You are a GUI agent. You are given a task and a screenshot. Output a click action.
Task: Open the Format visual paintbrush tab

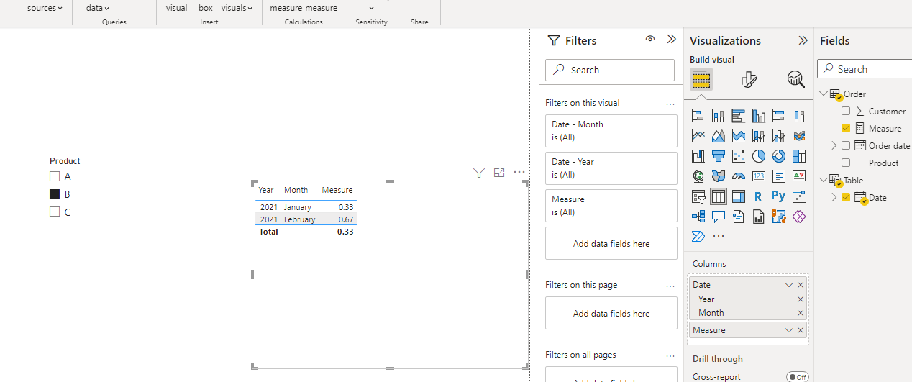[x=749, y=78]
